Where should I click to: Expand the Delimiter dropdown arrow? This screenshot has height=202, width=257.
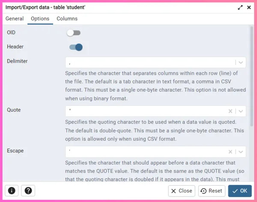(x=241, y=62)
